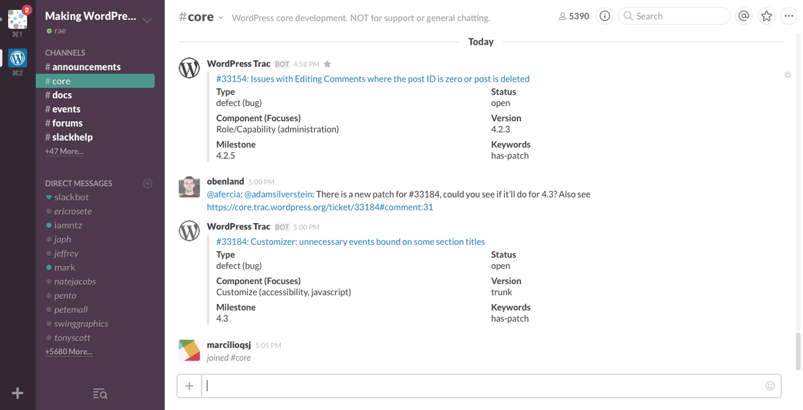This screenshot has width=803, height=410.
Task: Open starred items star icon
Action: click(766, 16)
